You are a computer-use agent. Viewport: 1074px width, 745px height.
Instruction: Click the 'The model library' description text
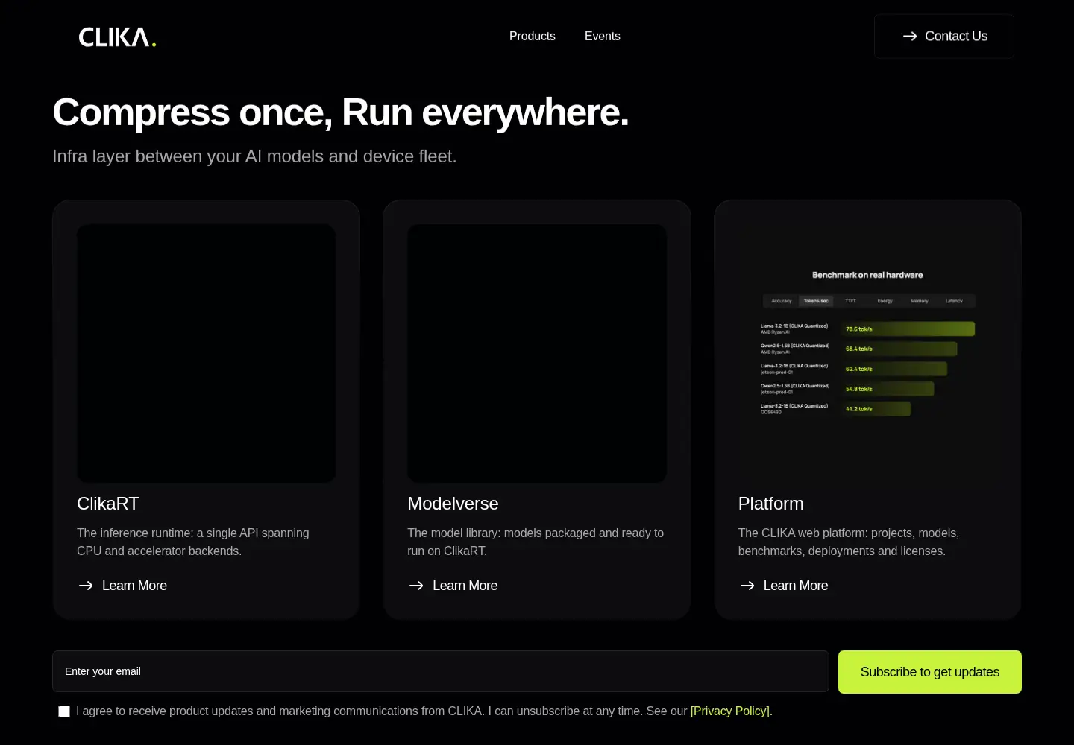536,542
